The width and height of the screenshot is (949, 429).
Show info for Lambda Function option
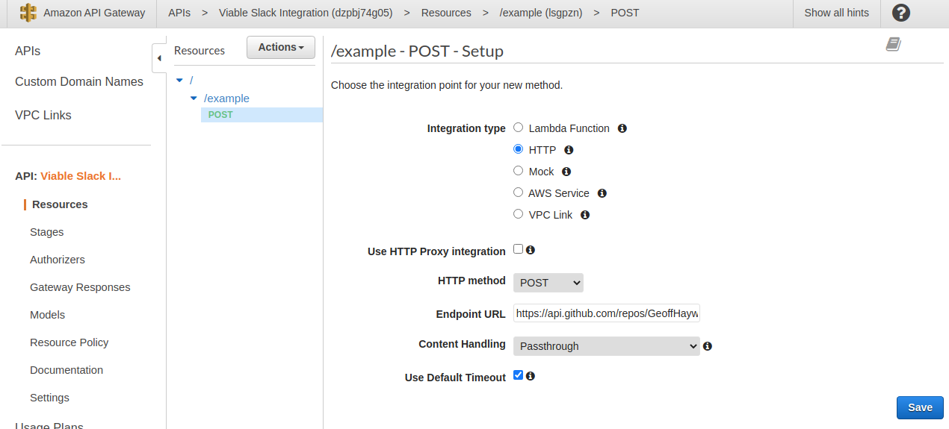(622, 128)
